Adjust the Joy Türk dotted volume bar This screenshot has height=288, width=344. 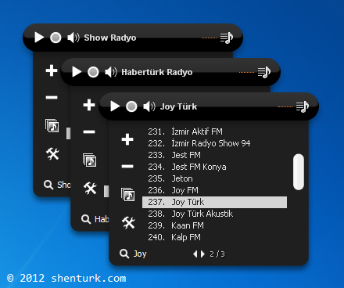pyautogui.click(x=285, y=106)
